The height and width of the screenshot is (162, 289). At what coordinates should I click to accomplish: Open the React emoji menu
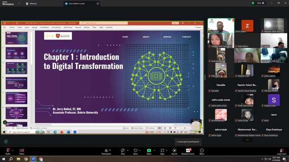coord(135,151)
